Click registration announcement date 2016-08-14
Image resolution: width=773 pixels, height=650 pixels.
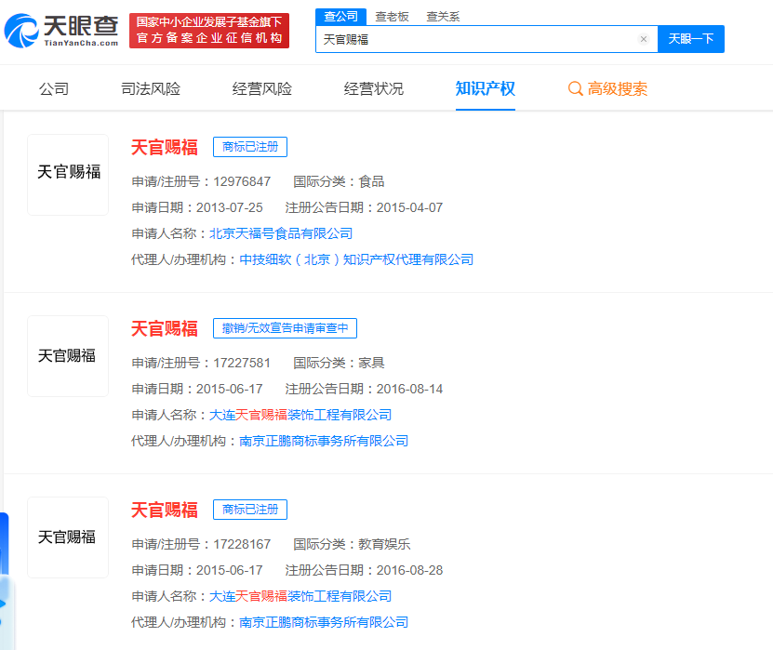[409, 390]
